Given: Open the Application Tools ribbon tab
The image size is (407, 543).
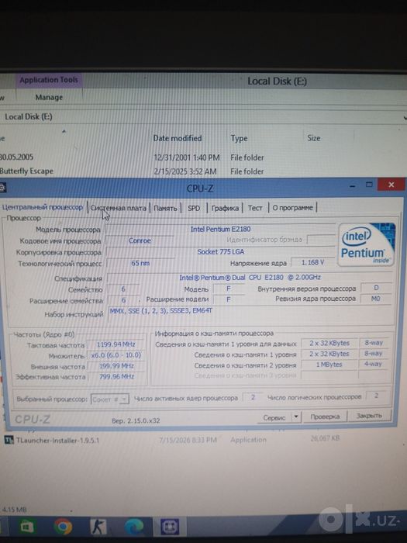Looking at the screenshot, I should [49, 80].
